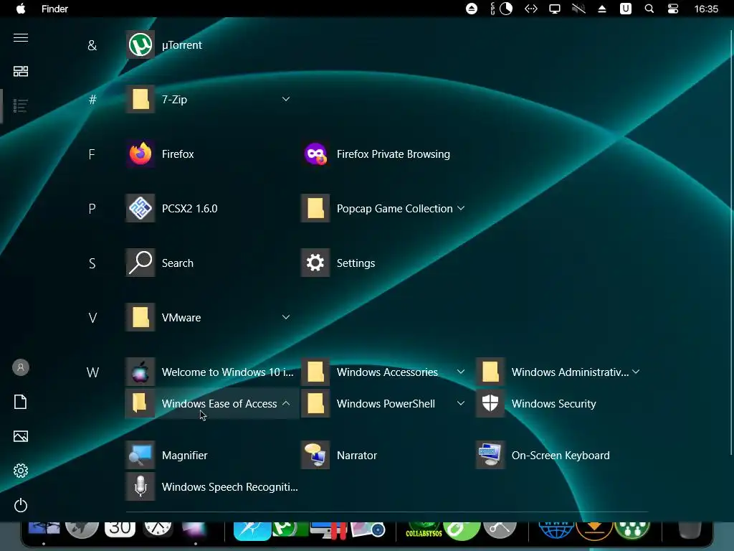Click the app list vertical scrollbar

pos(731,242)
